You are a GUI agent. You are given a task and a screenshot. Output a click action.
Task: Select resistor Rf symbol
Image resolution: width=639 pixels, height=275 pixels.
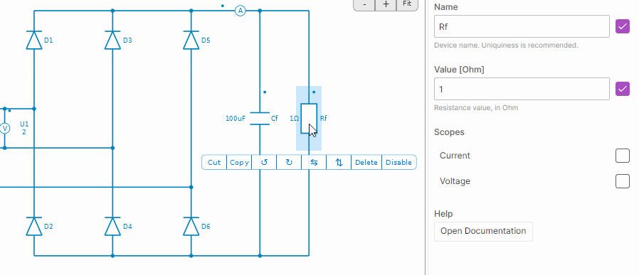click(309, 119)
